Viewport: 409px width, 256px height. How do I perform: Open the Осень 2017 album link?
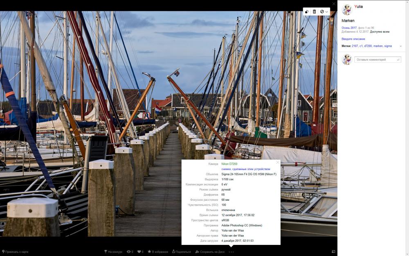(x=349, y=28)
